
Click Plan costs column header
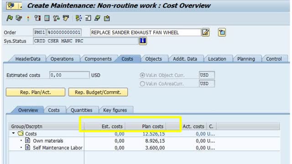tap(145, 127)
